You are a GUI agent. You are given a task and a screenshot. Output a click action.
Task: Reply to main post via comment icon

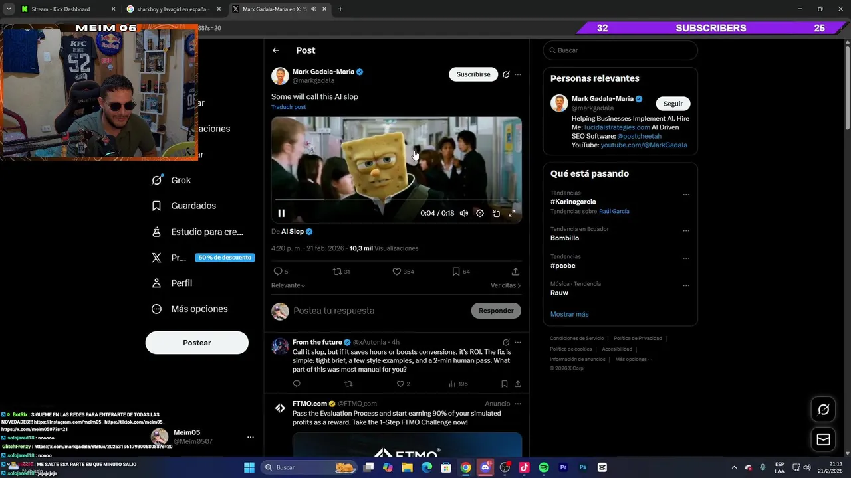278,271
